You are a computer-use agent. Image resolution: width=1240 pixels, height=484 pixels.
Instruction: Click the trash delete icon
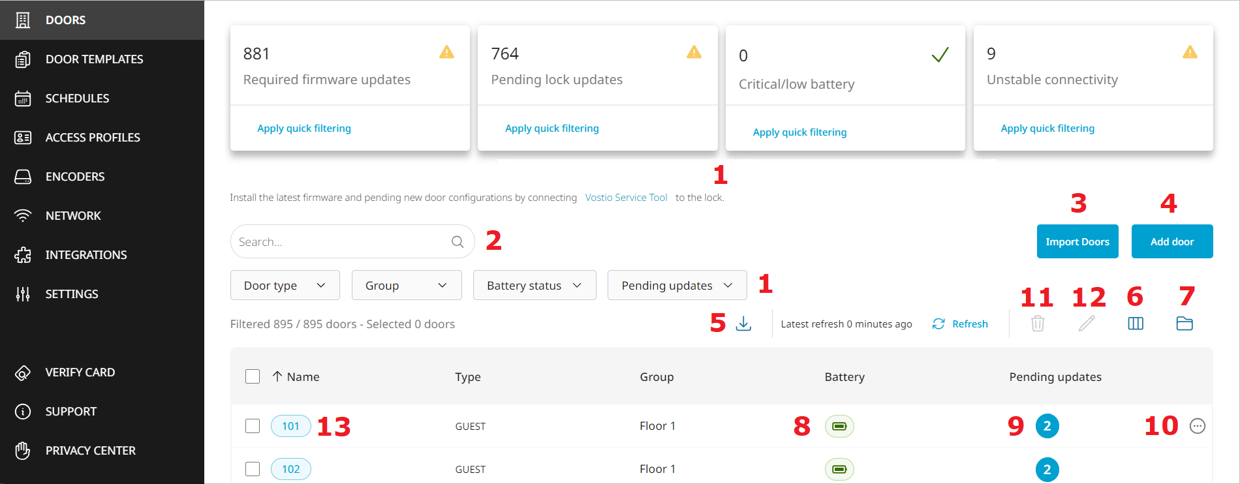1038,324
